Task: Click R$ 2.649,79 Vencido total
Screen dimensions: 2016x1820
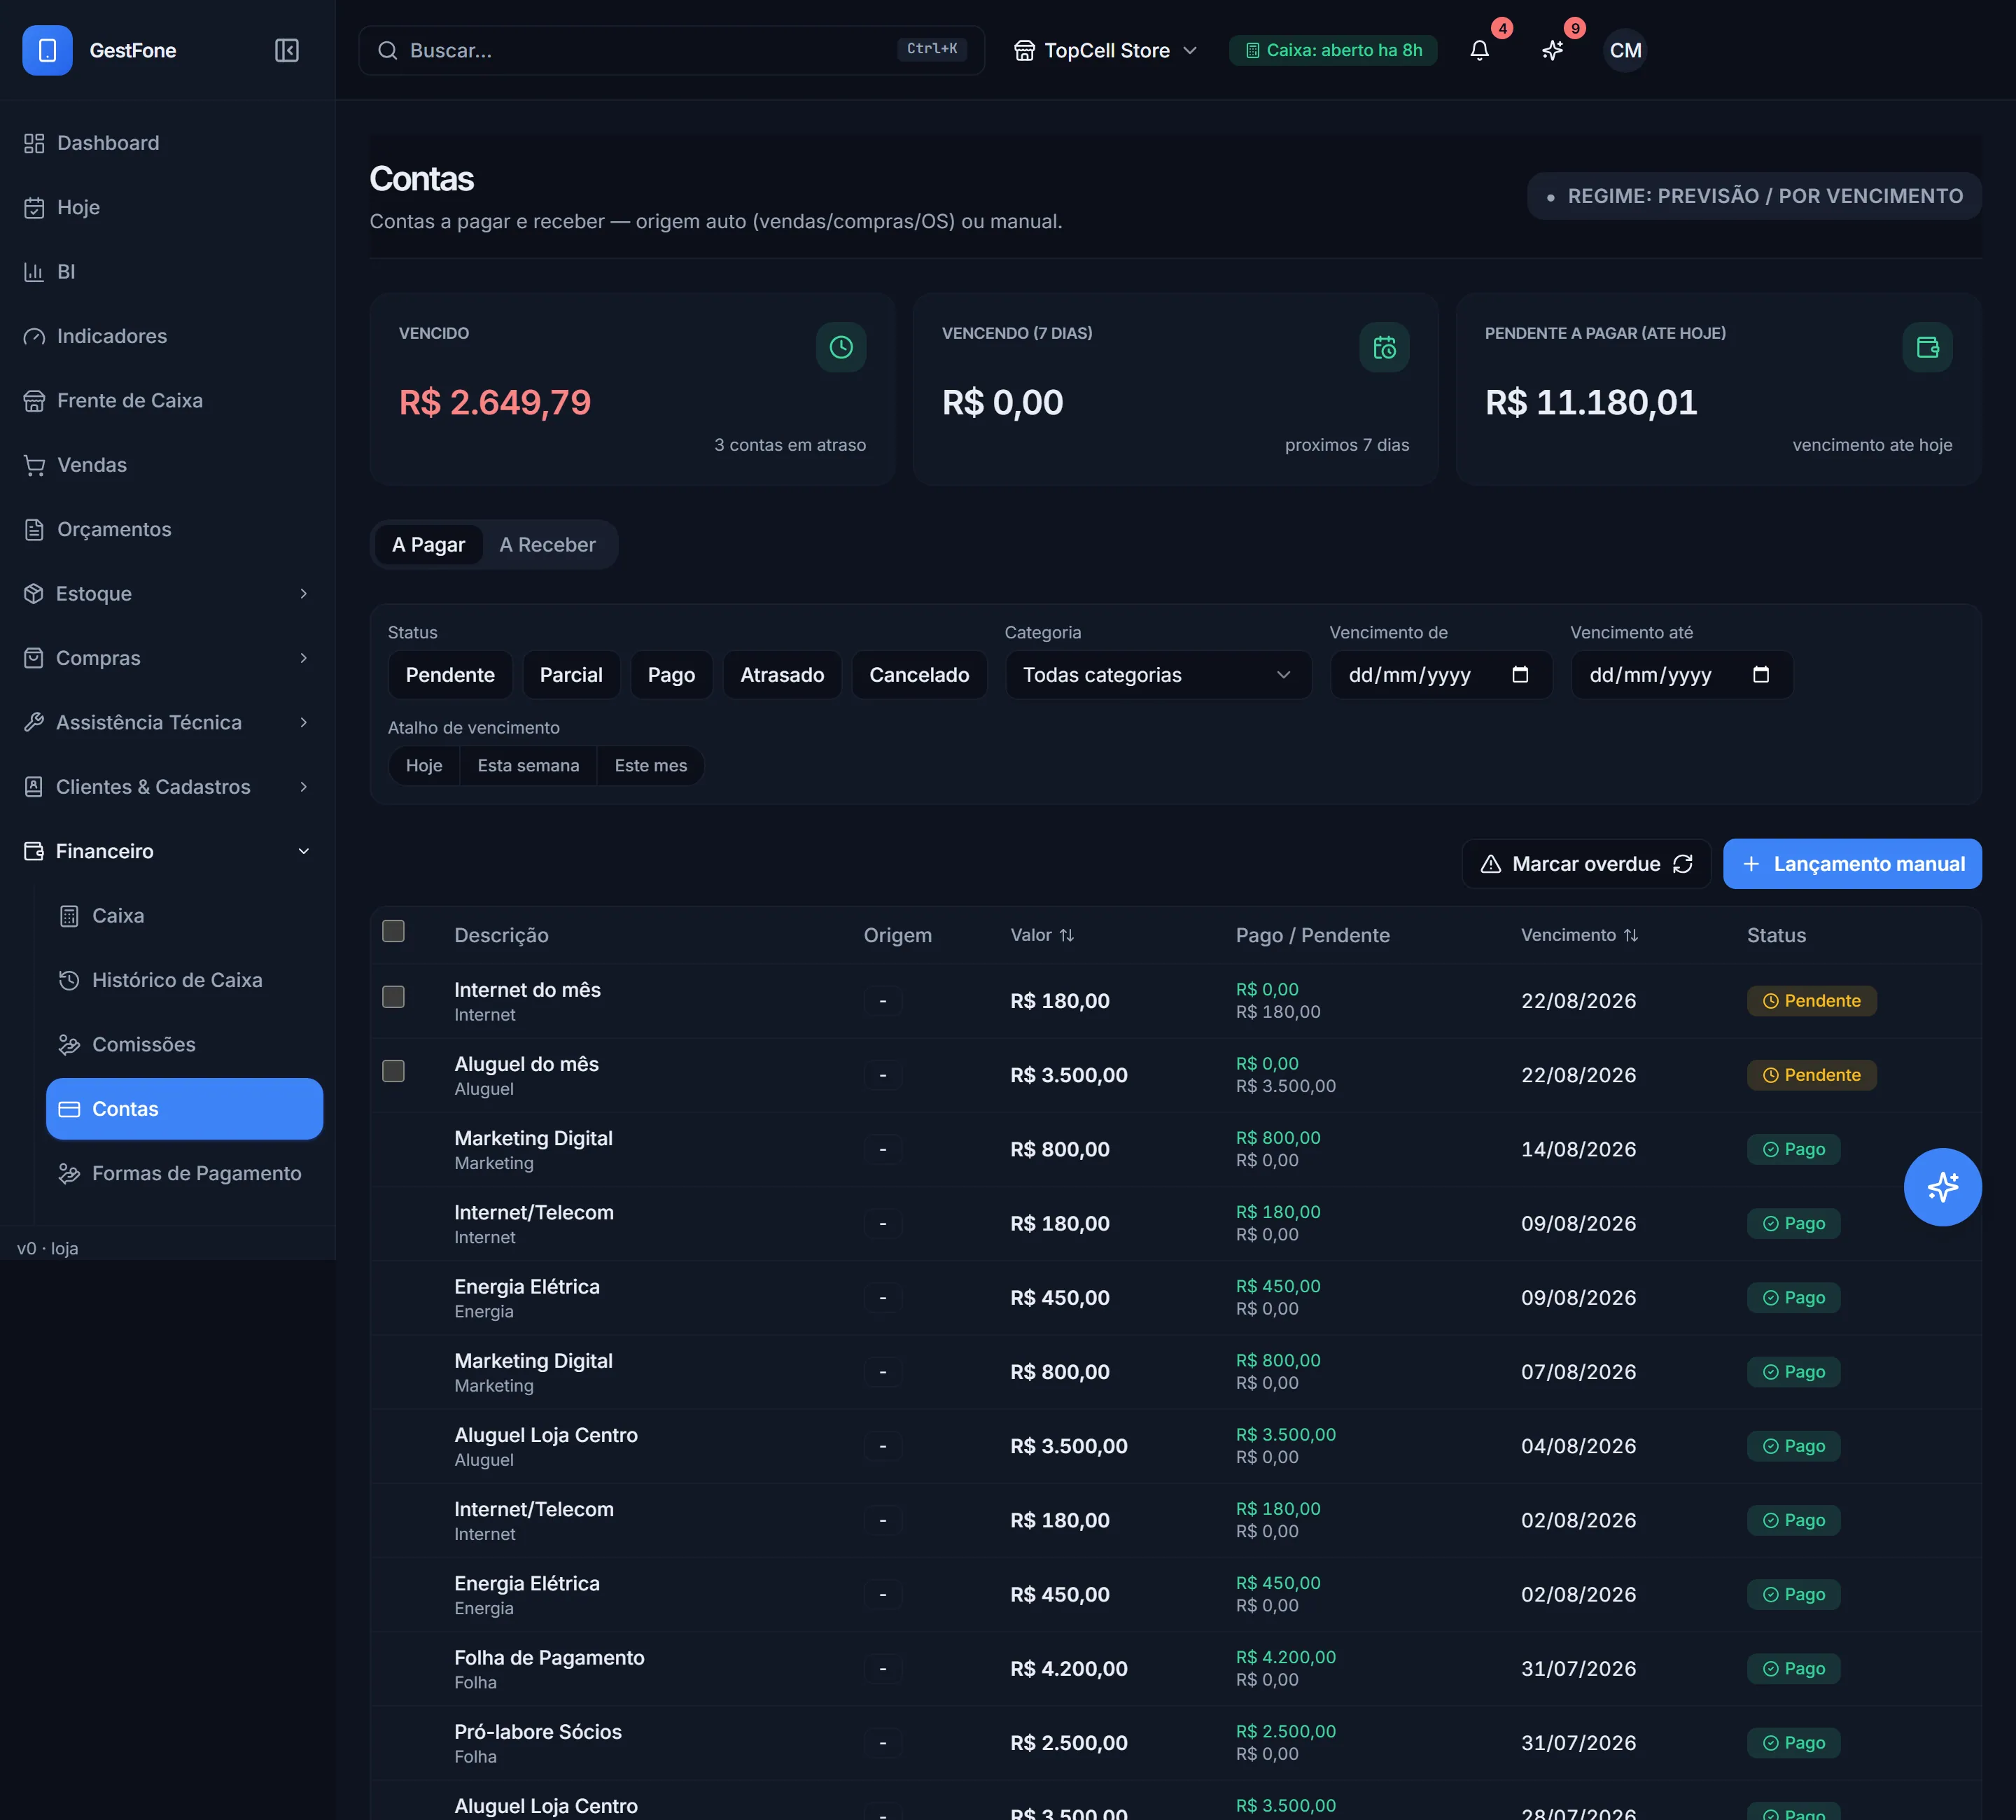Action: [x=495, y=403]
